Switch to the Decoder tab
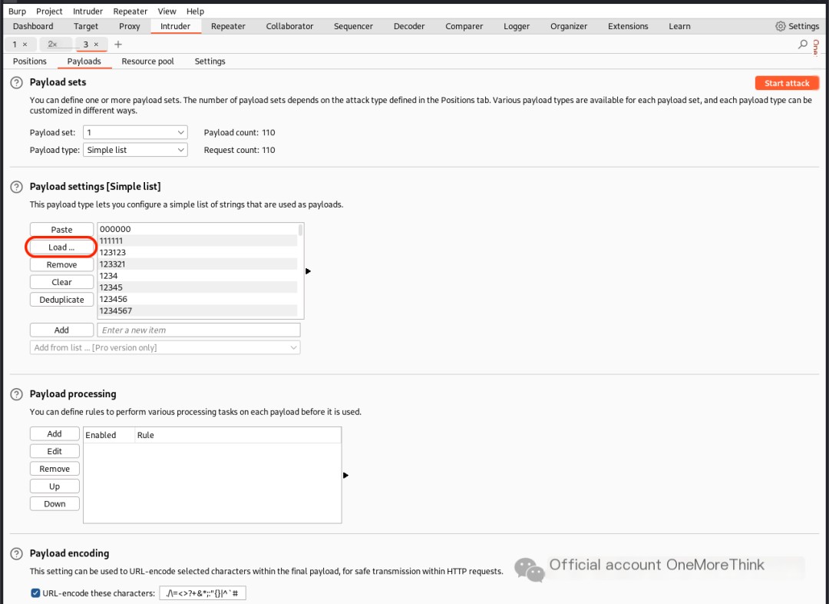 pyautogui.click(x=409, y=26)
